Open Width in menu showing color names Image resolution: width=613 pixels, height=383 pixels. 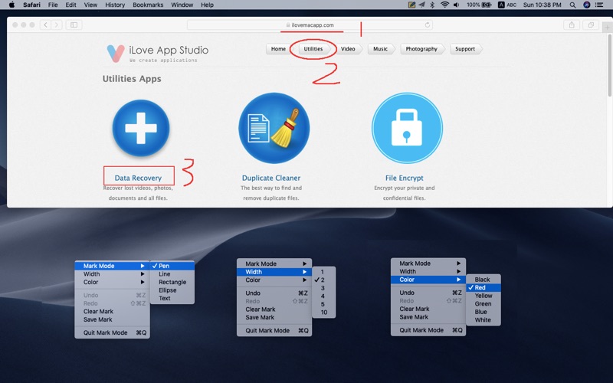(428, 271)
